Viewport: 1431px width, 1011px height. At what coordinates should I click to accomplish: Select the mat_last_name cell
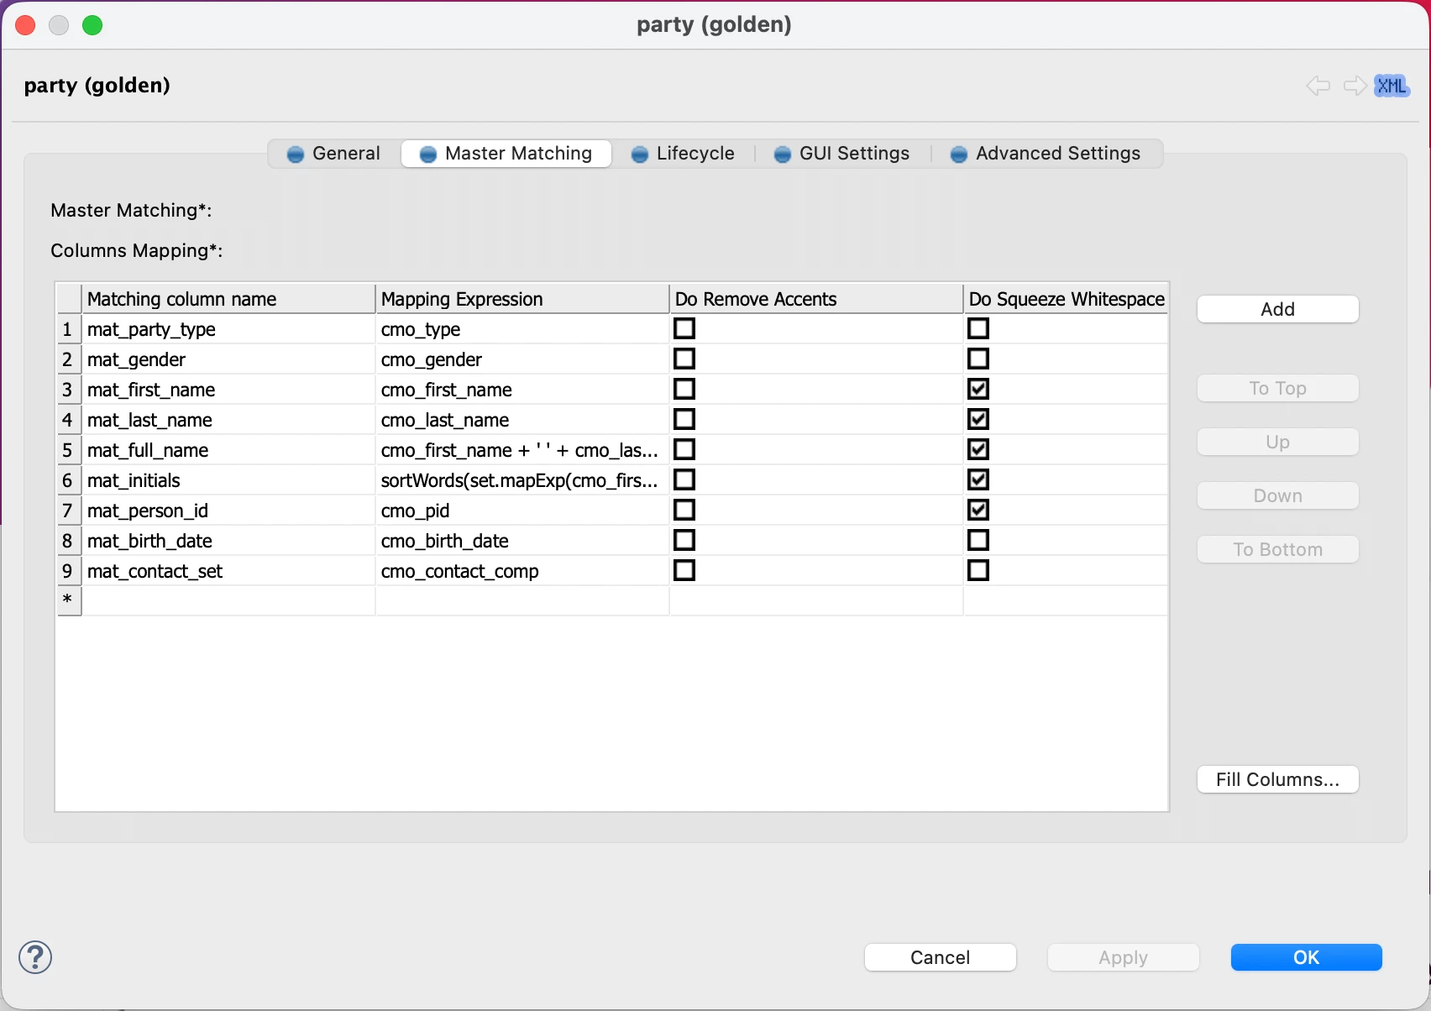coord(228,420)
